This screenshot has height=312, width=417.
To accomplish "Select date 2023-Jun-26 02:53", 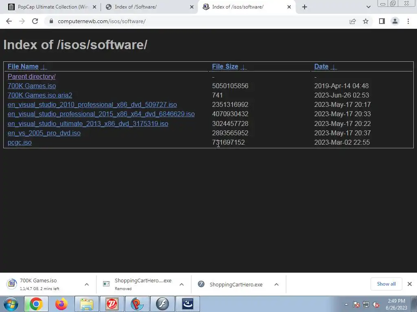I will (x=342, y=95).
